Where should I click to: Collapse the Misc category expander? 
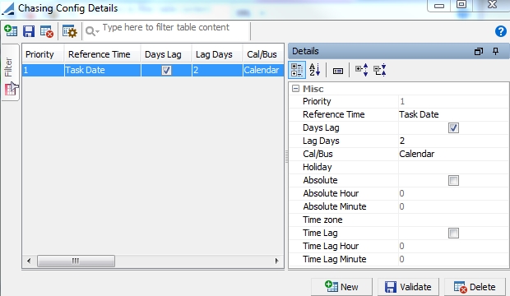(x=295, y=89)
